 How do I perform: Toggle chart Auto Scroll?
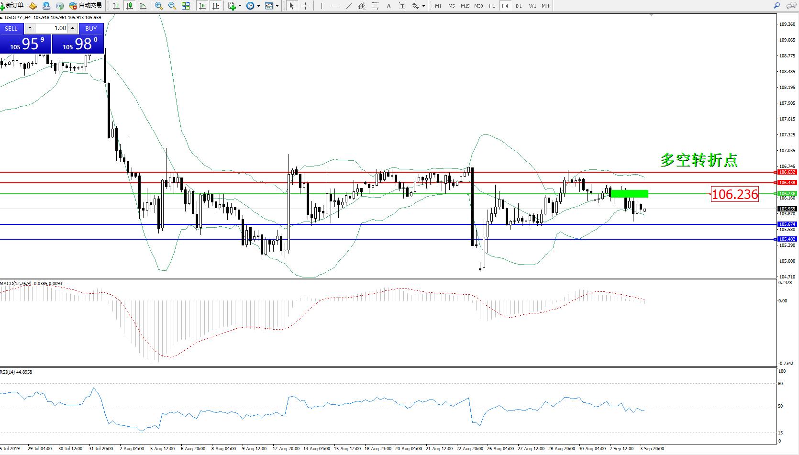(202, 6)
